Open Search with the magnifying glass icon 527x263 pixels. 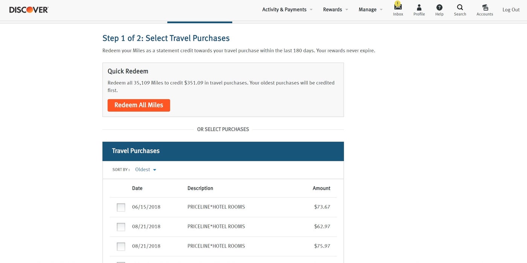(460, 7)
